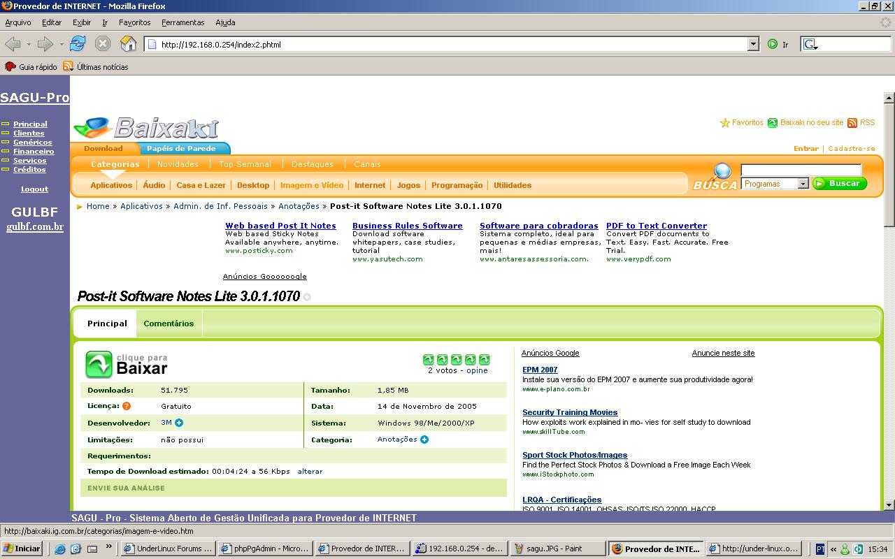
Task: Click the Show Desktop quick launch icon
Action: 92,549
